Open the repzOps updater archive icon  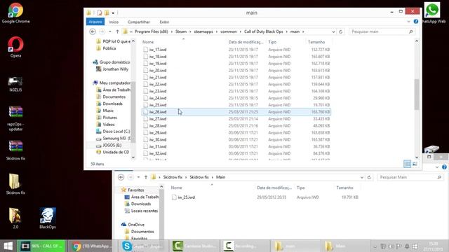tap(15, 118)
